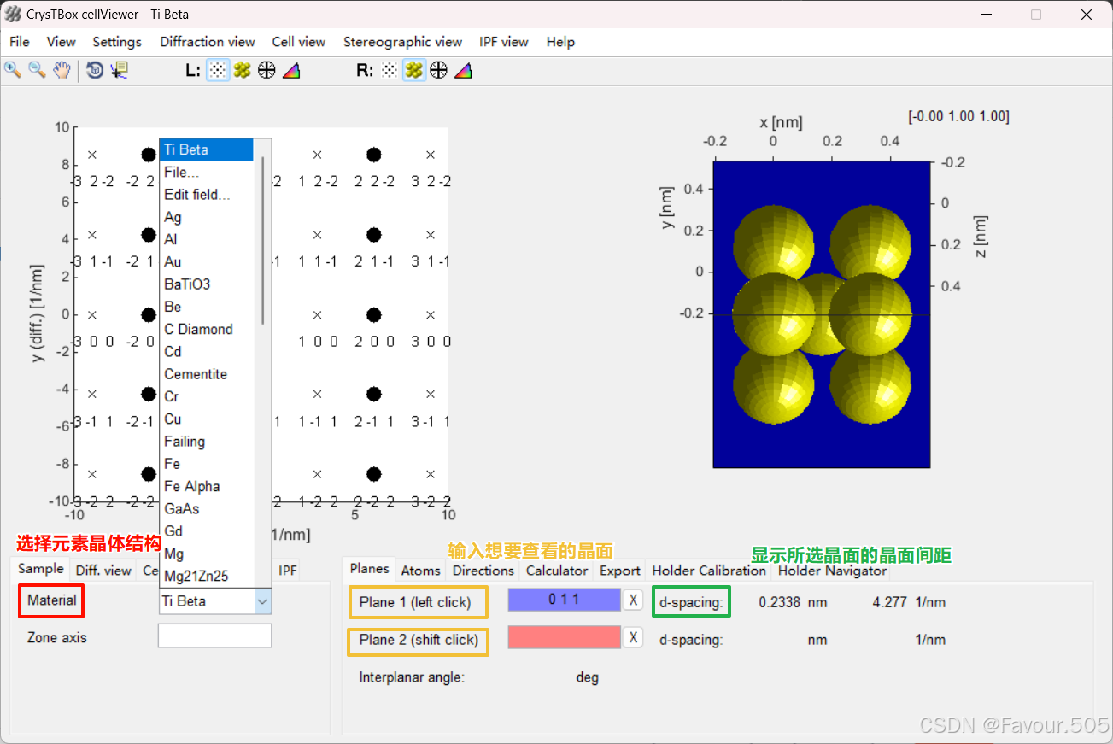This screenshot has height=744, width=1113.
Task: Switch to the Export tab
Action: click(620, 571)
